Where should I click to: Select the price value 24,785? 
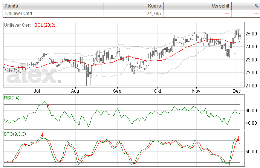153,14
